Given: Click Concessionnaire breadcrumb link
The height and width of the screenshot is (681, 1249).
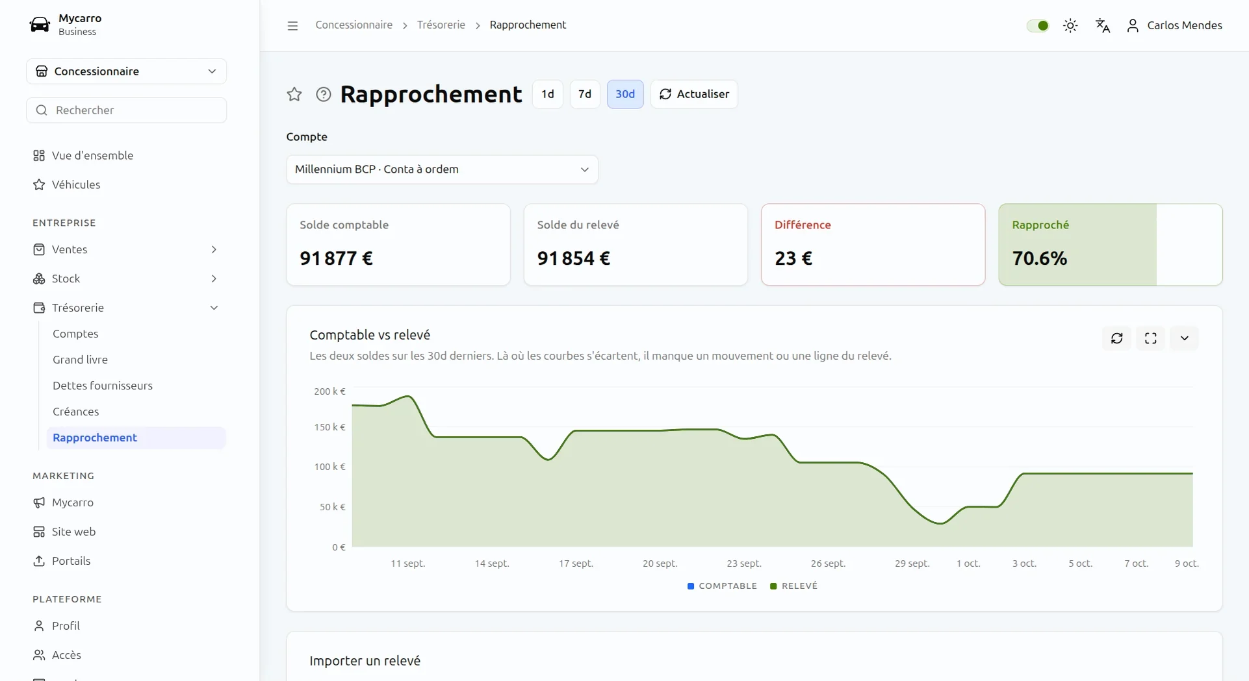Looking at the screenshot, I should click(x=354, y=25).
